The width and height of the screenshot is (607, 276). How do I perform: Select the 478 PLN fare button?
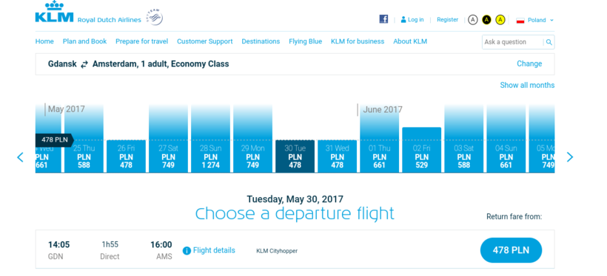[511, 250]
